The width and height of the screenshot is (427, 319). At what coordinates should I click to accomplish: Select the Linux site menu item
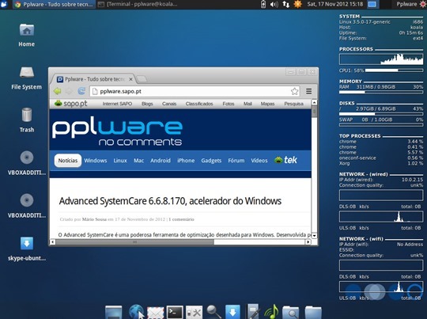120,161
